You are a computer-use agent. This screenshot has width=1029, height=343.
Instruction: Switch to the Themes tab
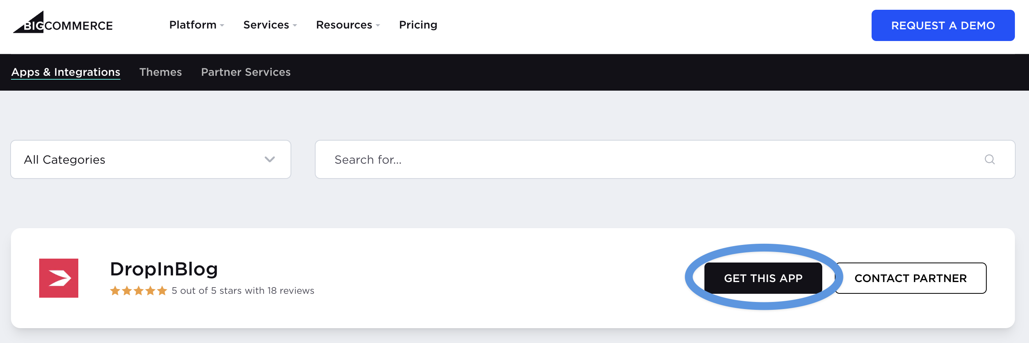(x=160, y=72)
